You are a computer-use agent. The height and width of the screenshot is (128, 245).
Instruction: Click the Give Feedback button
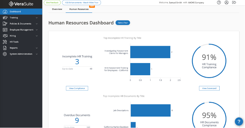52,3
